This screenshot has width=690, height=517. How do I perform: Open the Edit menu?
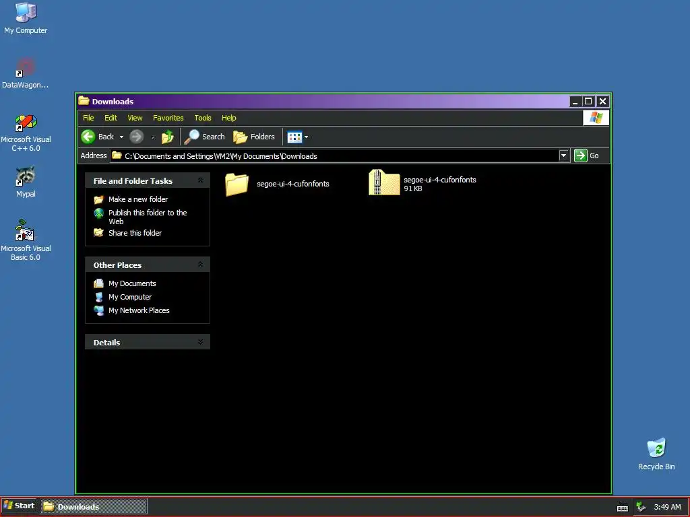tap(111, 118)
